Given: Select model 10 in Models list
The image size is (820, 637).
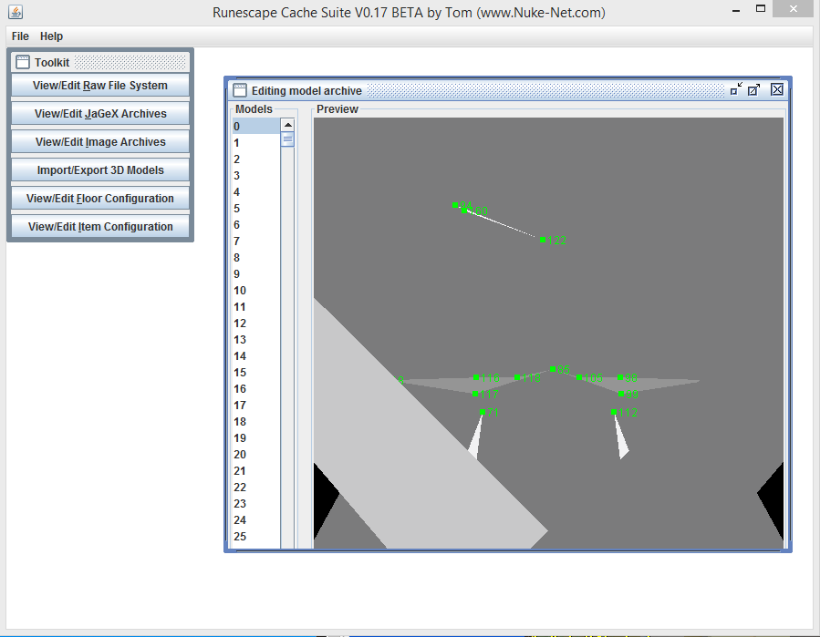Looking at the screenshot, I should click(x=256, y=290).
